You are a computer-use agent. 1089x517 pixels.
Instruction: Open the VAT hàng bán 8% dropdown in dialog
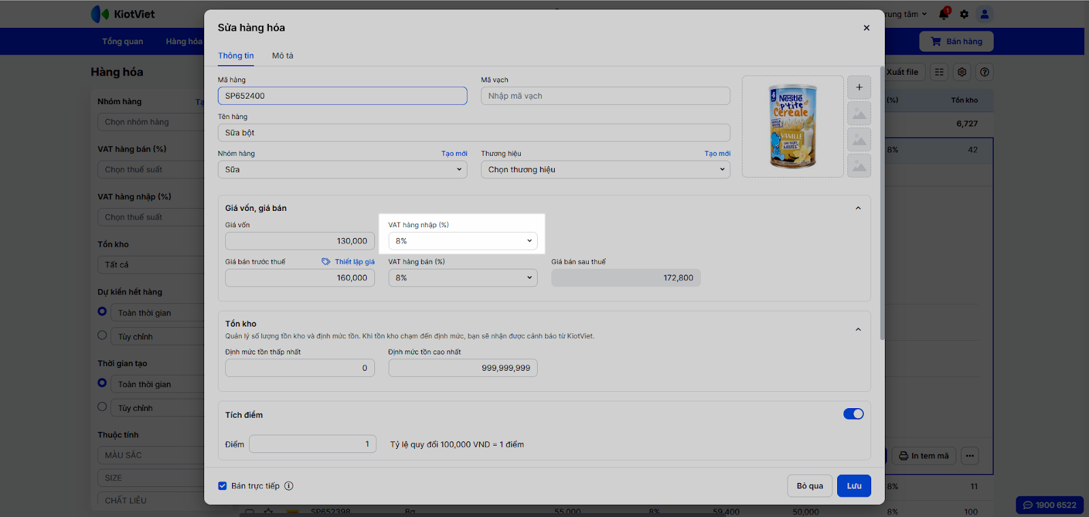pos(463,278)
